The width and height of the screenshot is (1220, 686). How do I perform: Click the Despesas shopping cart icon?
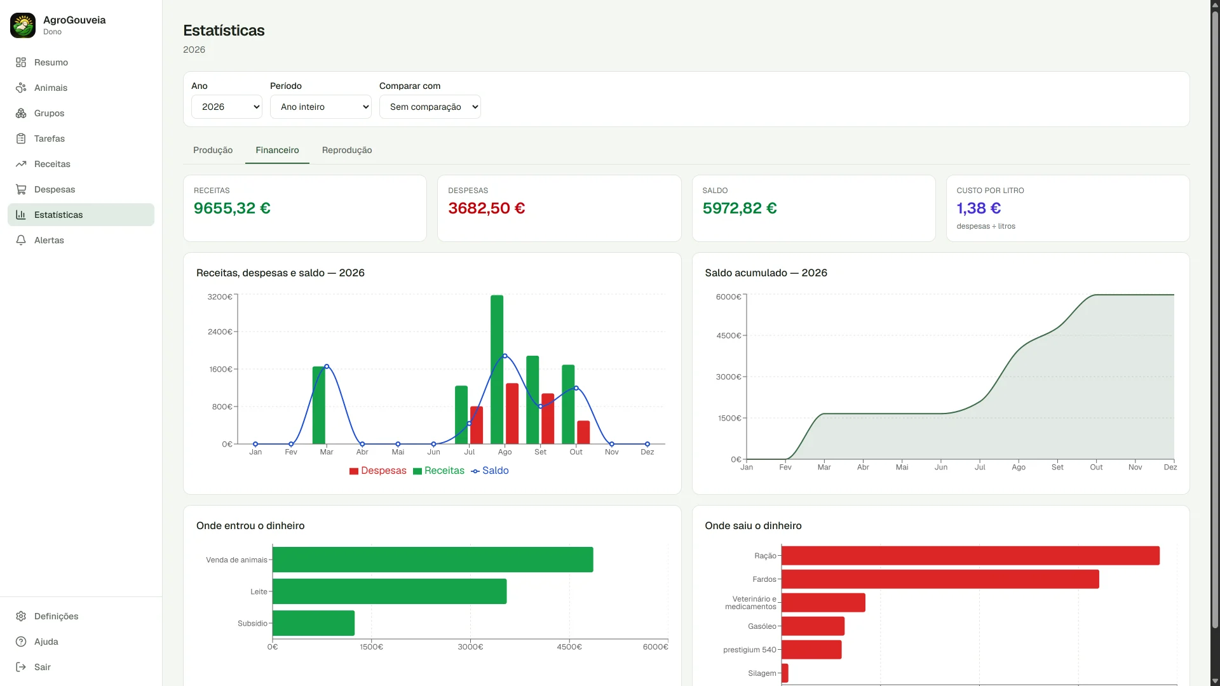21,189
